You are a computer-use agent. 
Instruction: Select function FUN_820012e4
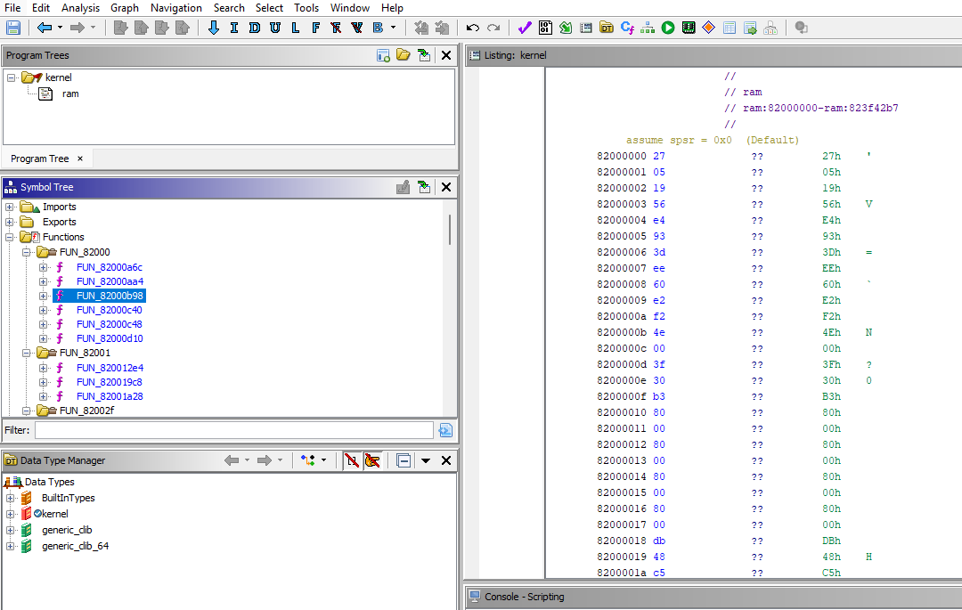pos(110,368)
